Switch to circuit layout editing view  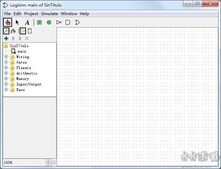pos(22,31)
